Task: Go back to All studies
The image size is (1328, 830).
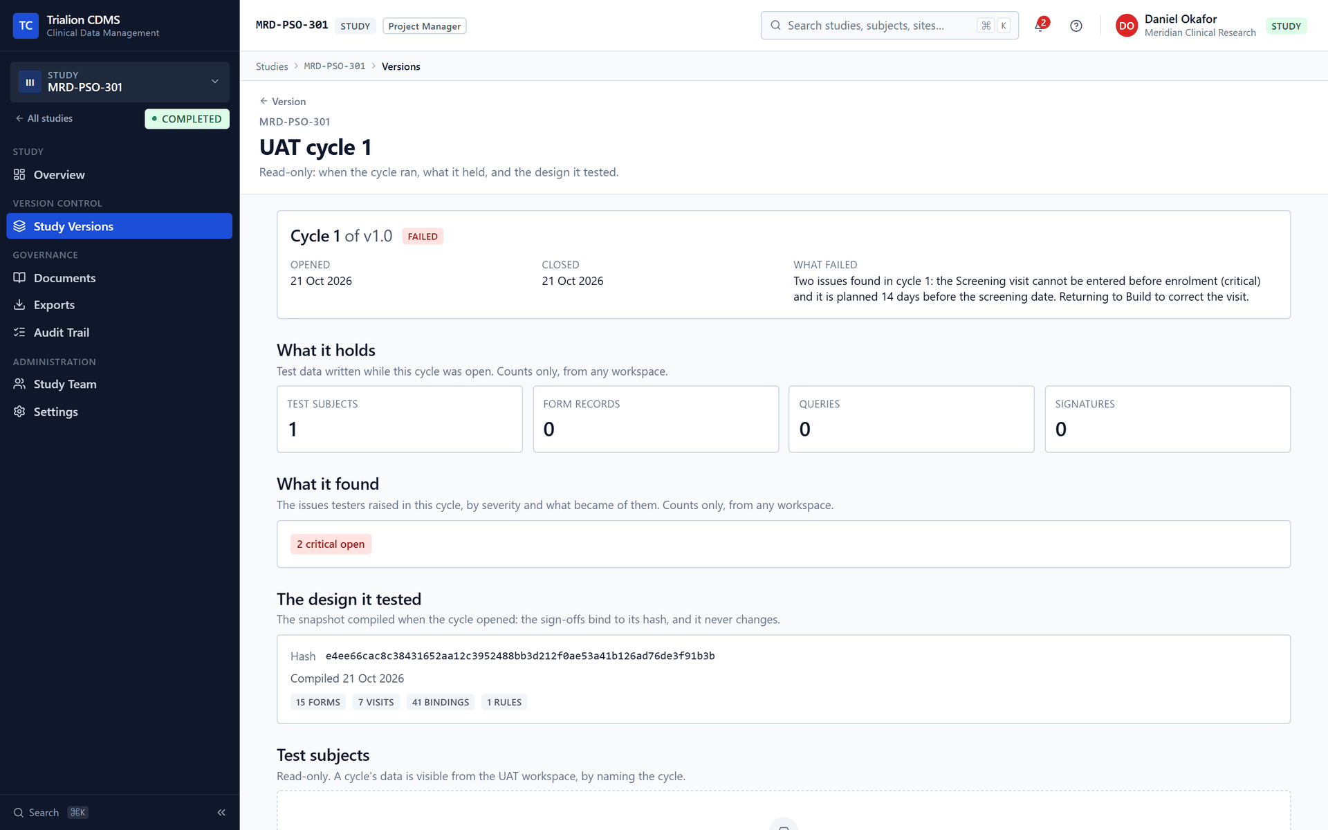Action: [x=44, y=118]
